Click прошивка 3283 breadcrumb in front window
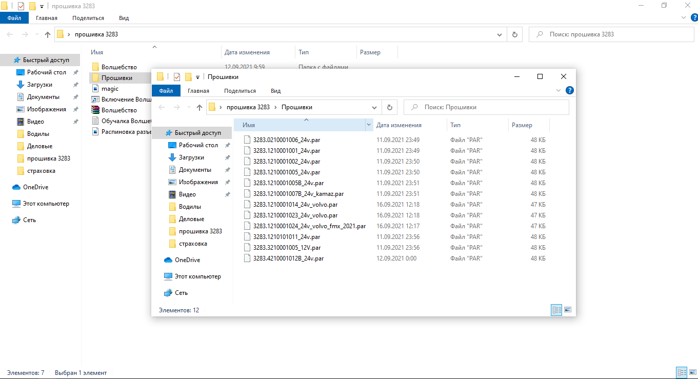 pyautogui.click(x=248, y=107)
